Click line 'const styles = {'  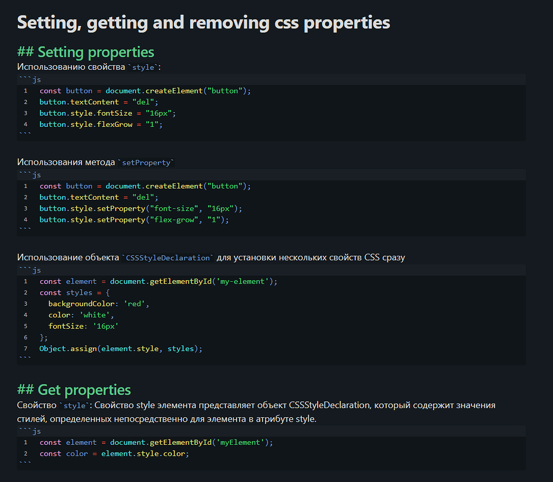(x=75, y=293)
